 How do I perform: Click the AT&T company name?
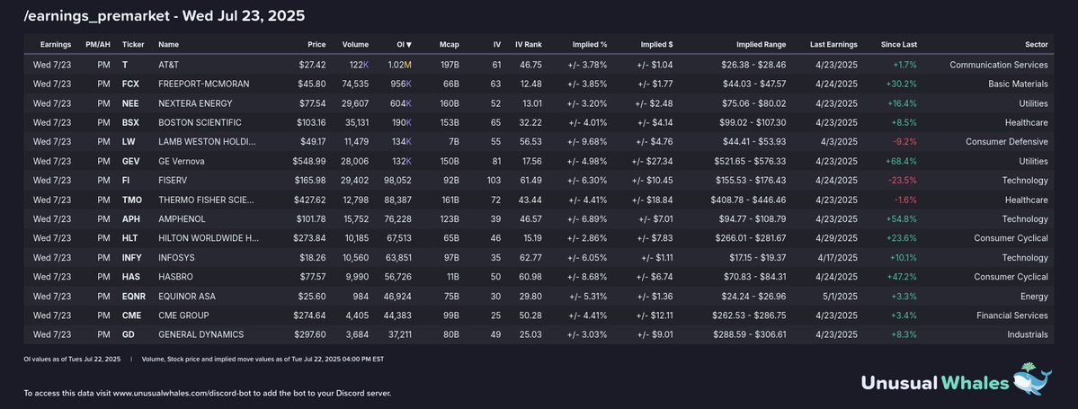168,65
